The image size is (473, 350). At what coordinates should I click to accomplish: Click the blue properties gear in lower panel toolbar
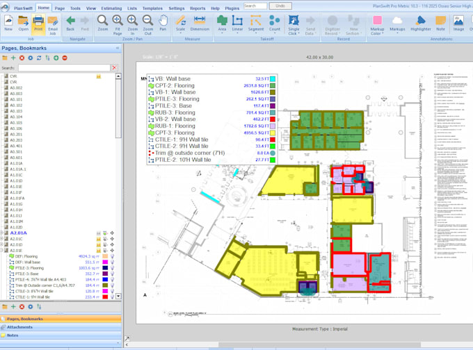pyautogui.click(x=30, y=307)
